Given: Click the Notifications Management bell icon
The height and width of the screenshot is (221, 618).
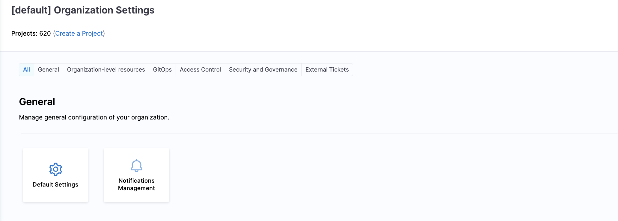Looking at the screenshot, I should pos(136,166).
